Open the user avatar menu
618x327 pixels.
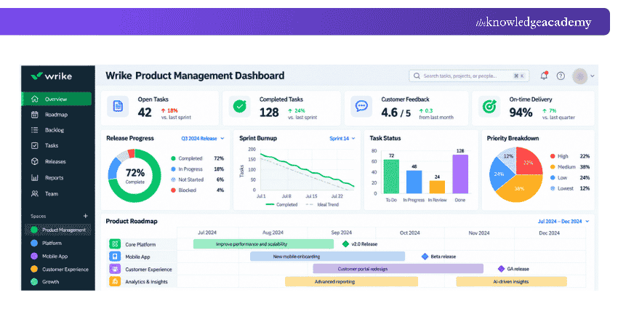[x=580, y=76]
